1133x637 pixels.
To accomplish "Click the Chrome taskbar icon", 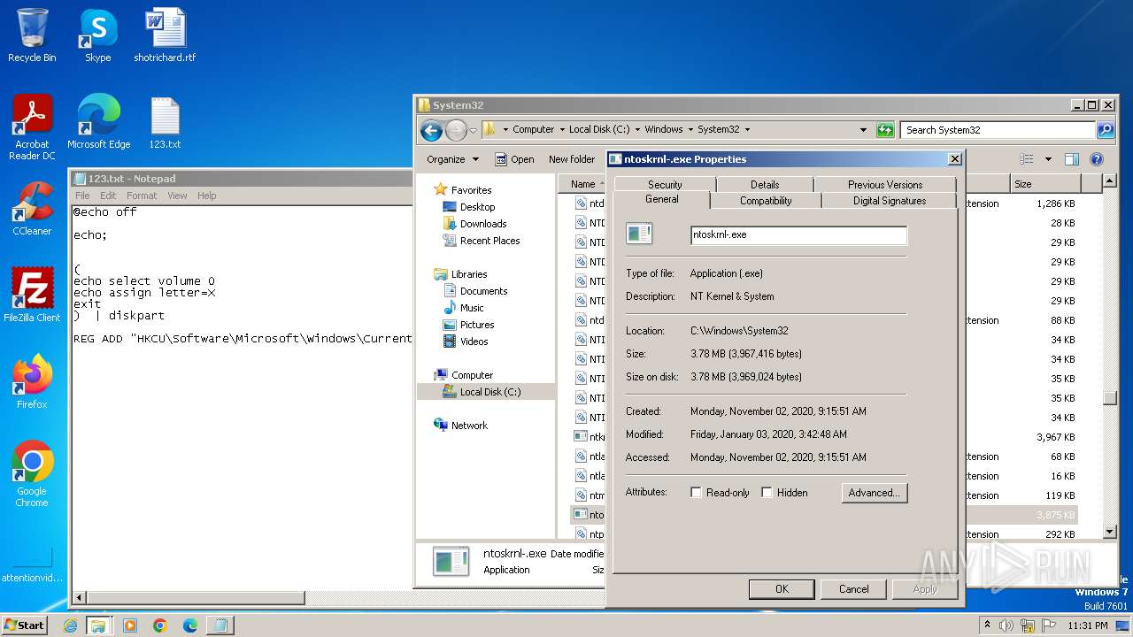I will point(159,625).
